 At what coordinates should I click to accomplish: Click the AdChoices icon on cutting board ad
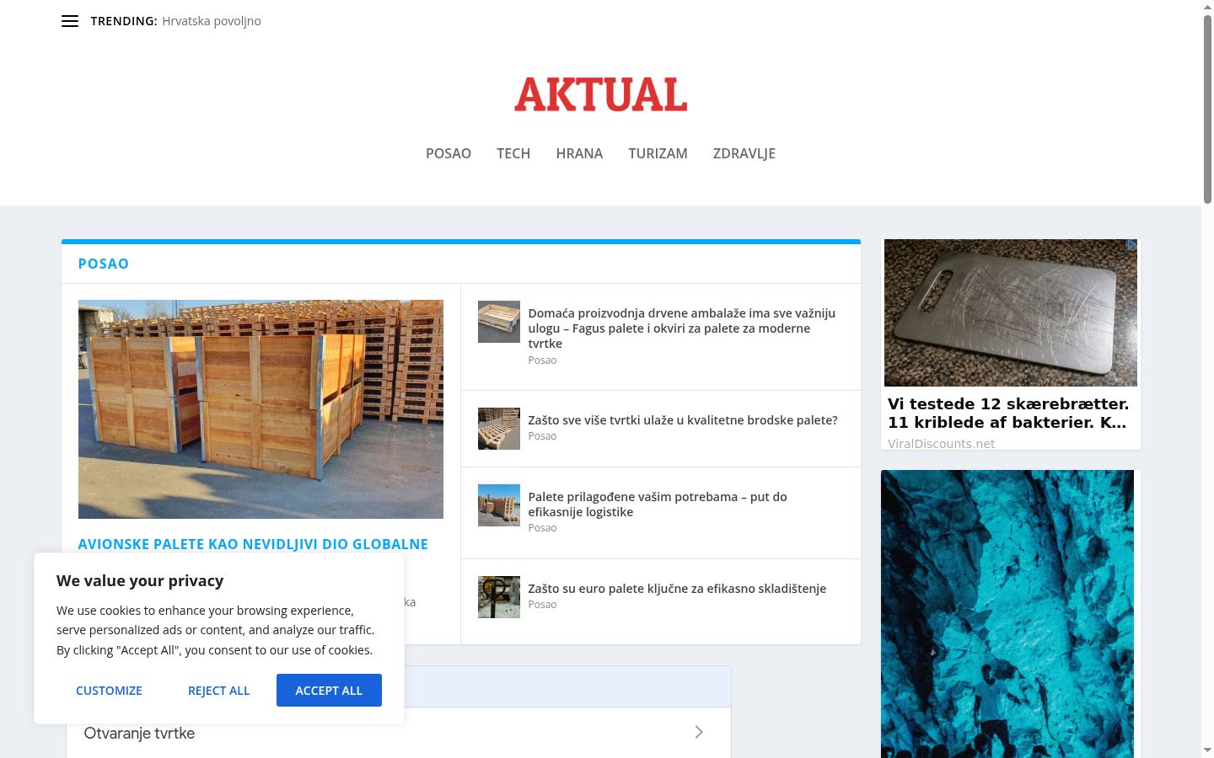point(1131,245)
